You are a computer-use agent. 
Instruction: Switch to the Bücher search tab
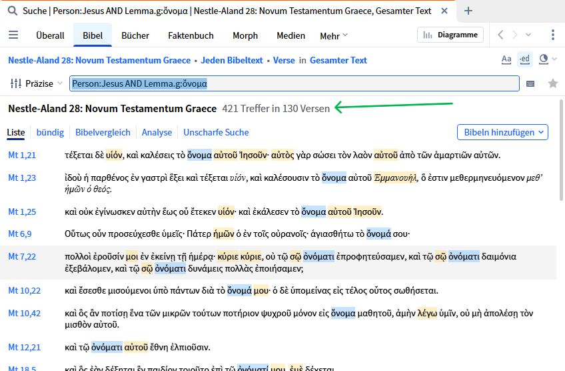(x=135, y=35)
